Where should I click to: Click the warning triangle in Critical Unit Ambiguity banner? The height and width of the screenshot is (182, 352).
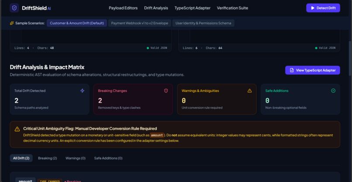coord(17,129)
